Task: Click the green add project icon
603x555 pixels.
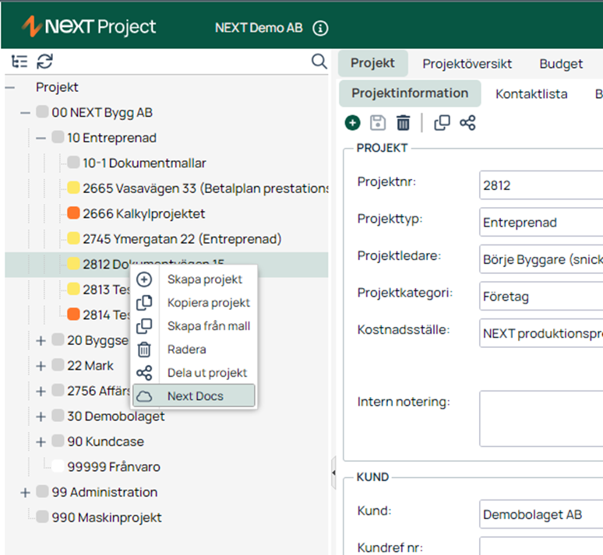Action: pyautogui.click(x=352, y=123)
